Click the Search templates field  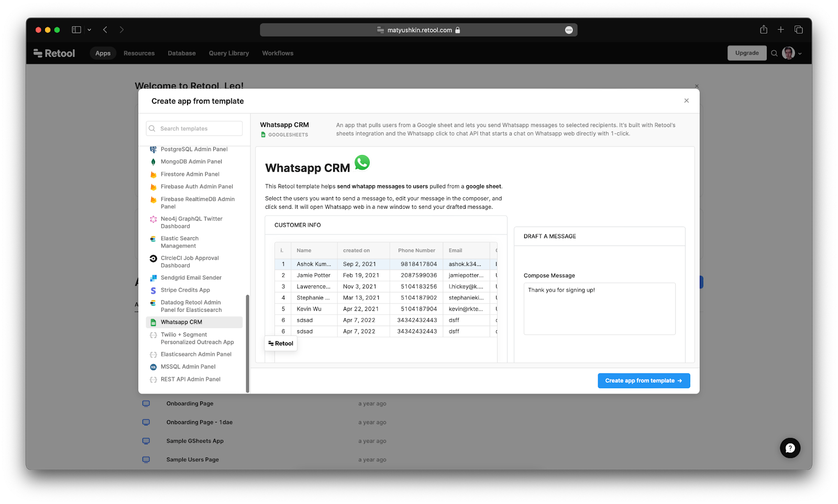coord(194,129)
